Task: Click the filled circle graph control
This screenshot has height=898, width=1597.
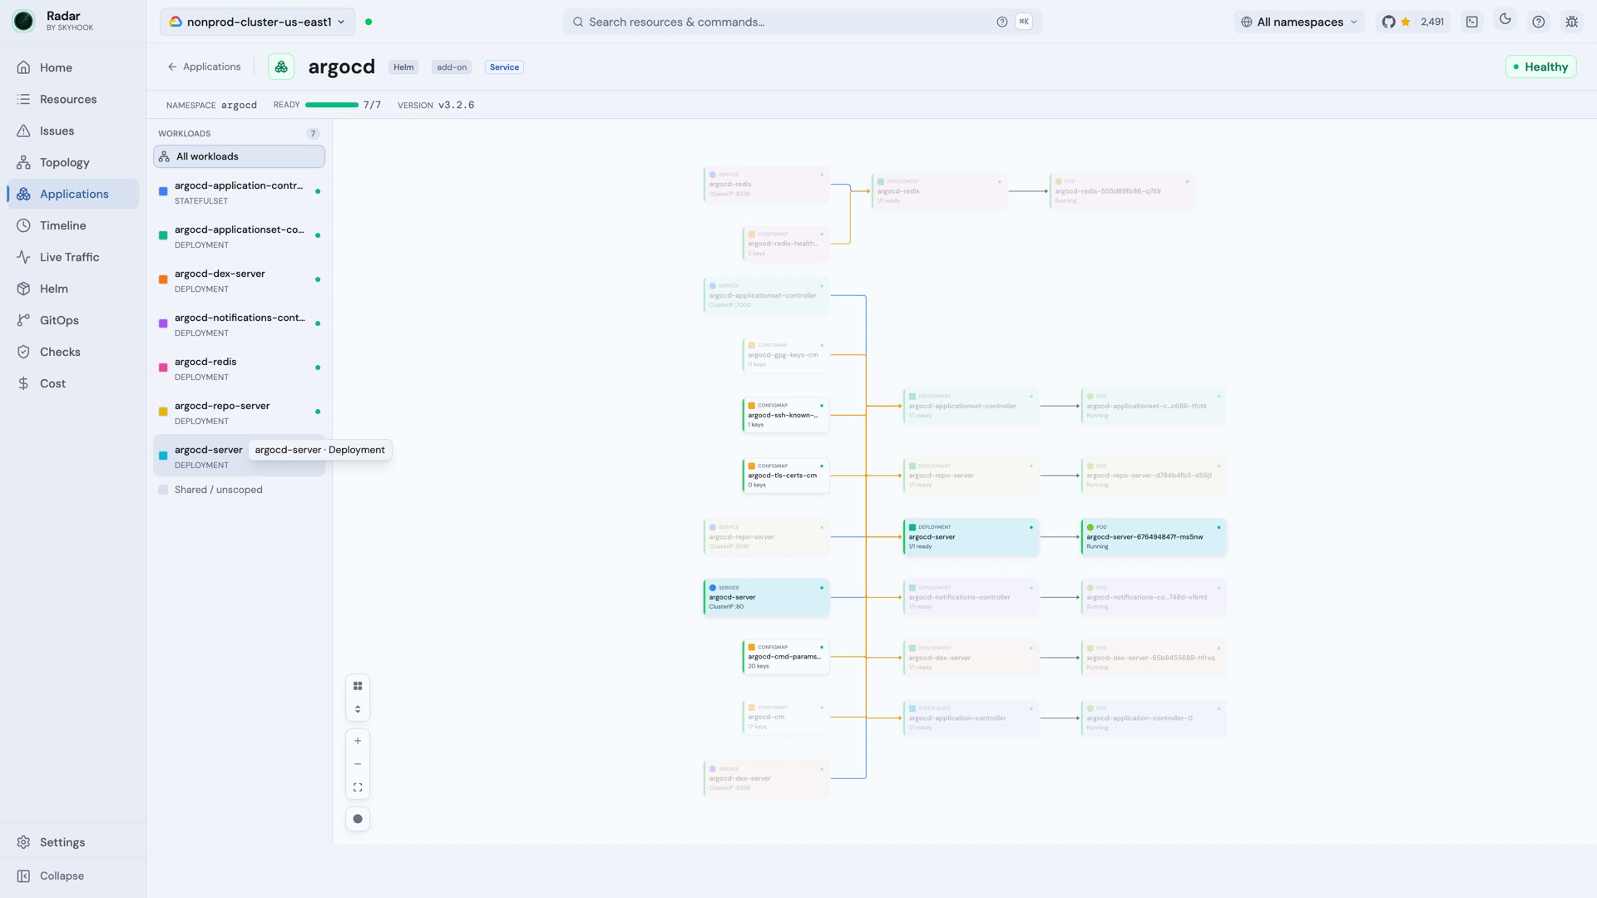Action: click(x=358, y=819)
